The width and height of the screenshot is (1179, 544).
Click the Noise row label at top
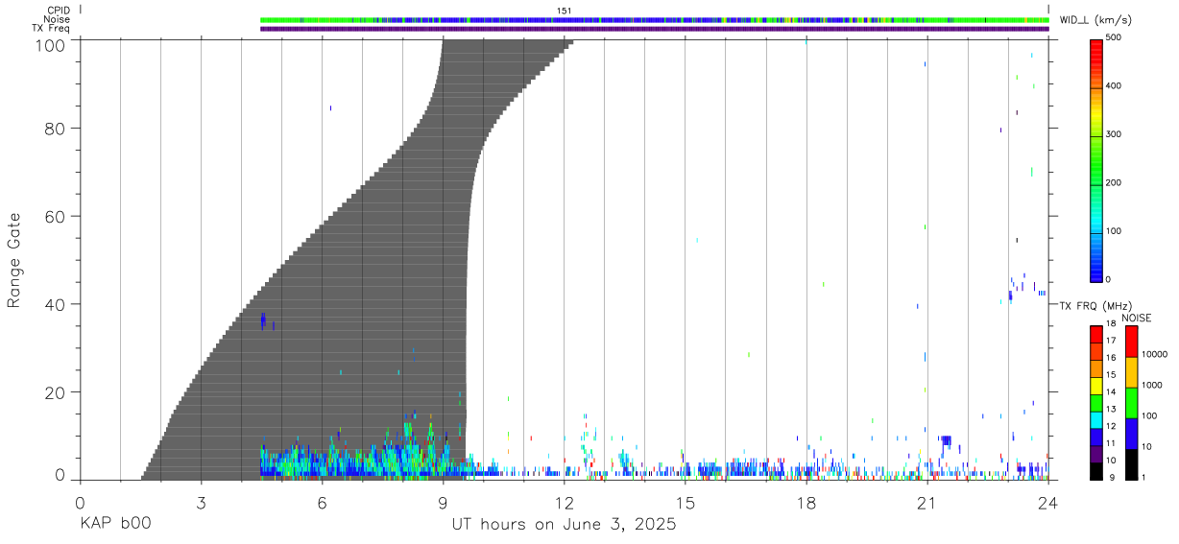57,19
